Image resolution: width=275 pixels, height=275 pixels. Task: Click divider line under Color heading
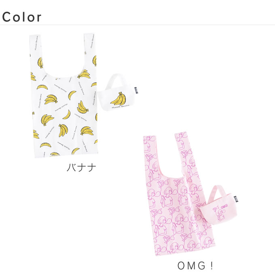137,25
